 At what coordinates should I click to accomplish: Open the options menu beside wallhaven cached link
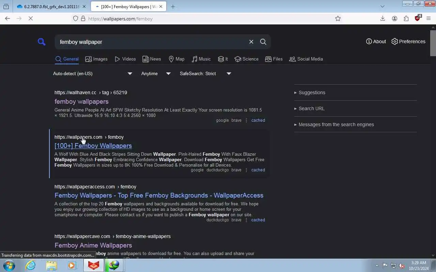[246, 120]
